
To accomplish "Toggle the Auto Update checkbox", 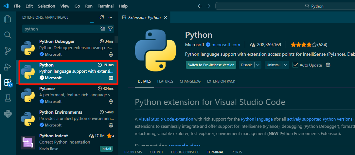I will [295, 65].
